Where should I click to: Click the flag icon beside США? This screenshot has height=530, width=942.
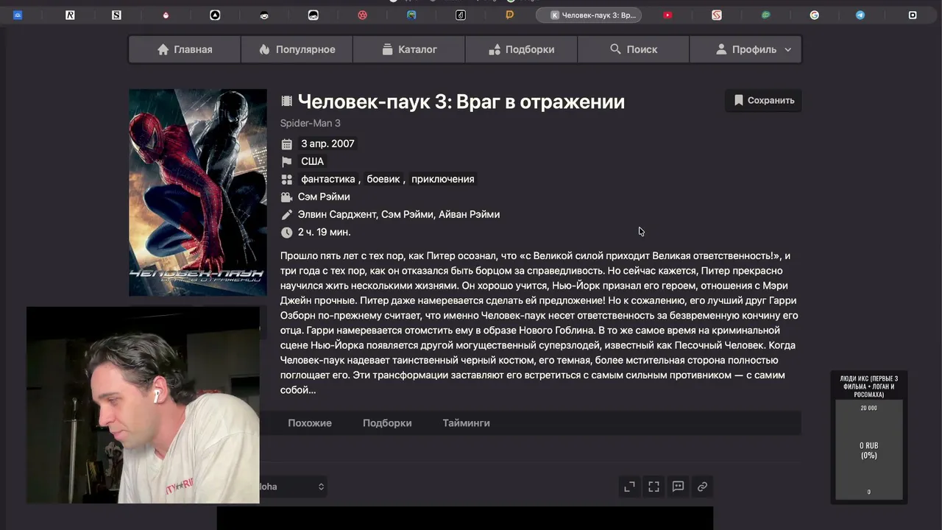pos(287,162)
